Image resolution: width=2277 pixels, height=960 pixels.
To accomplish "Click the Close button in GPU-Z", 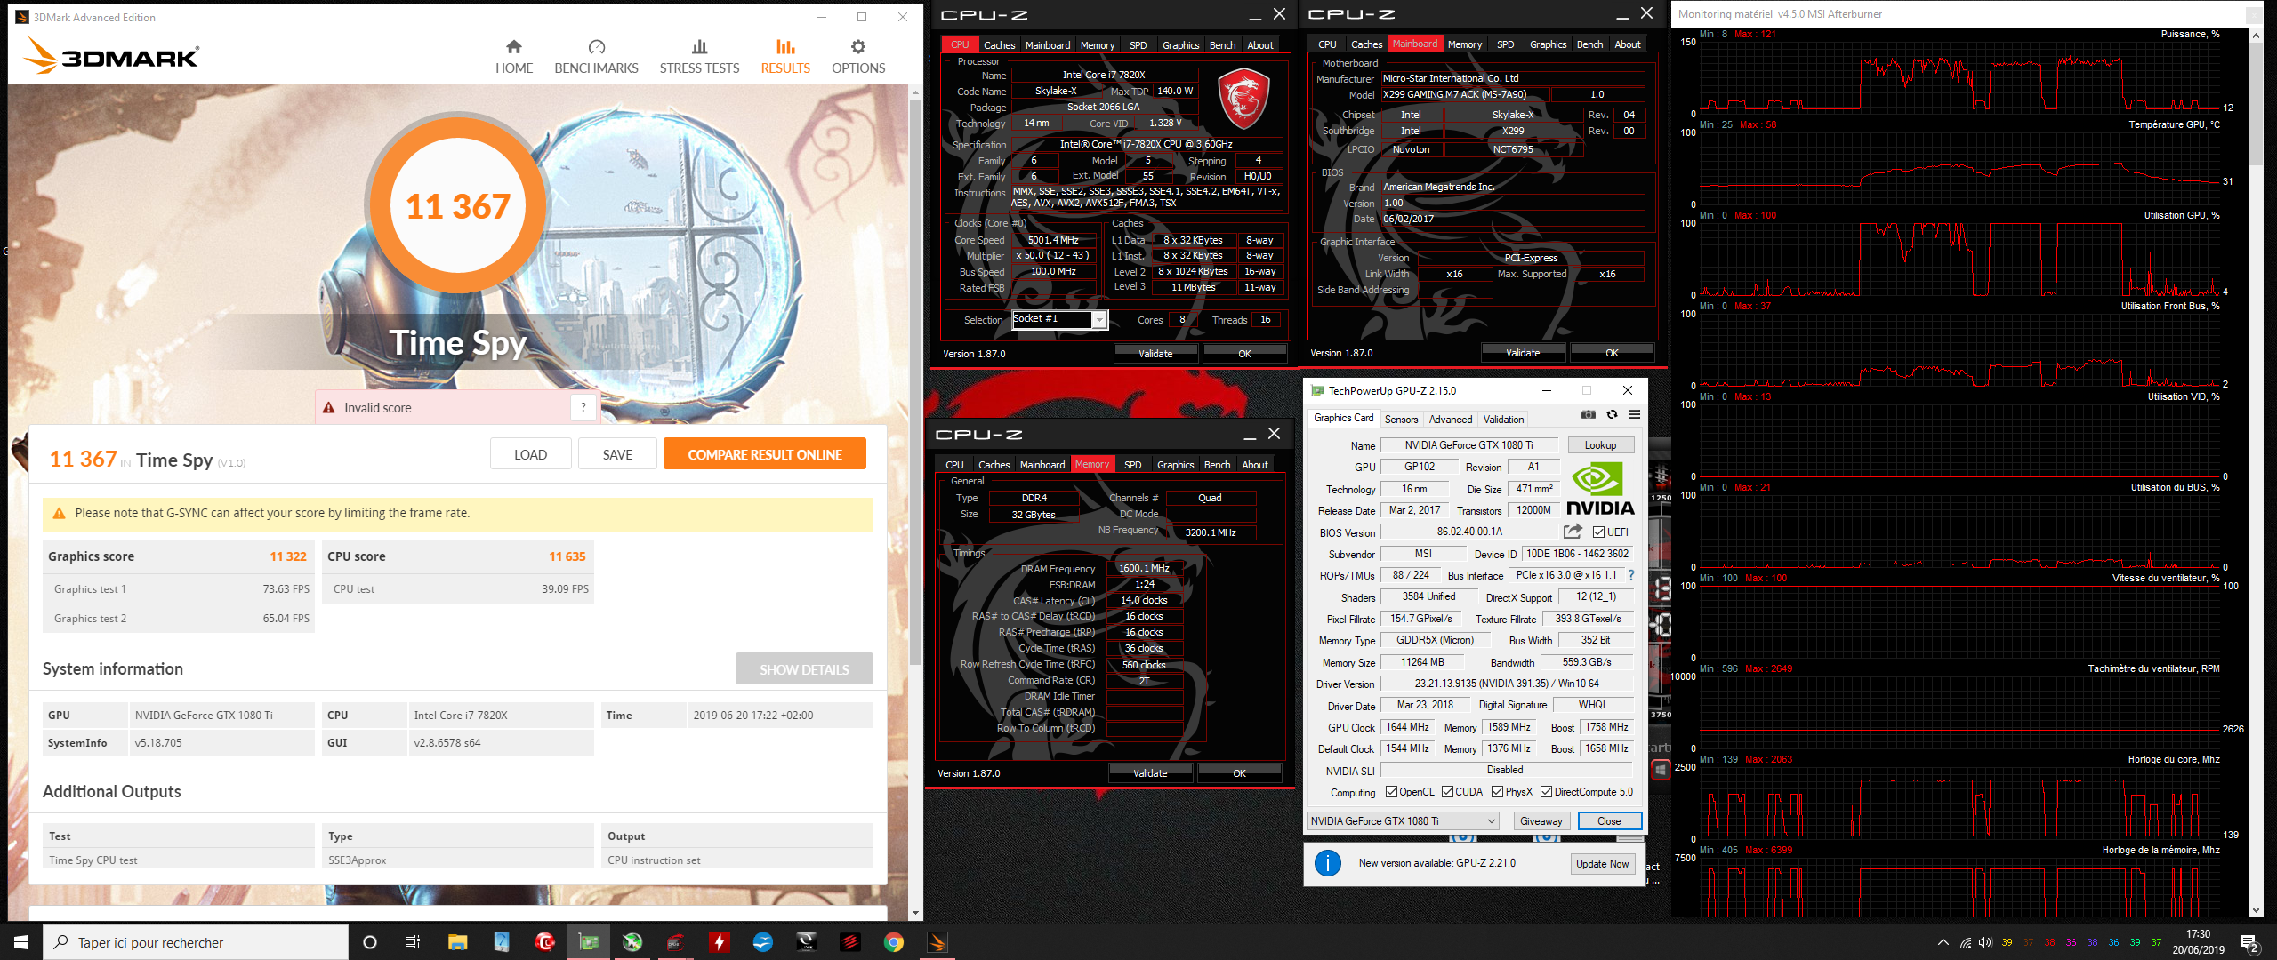I will [1609, 821].
